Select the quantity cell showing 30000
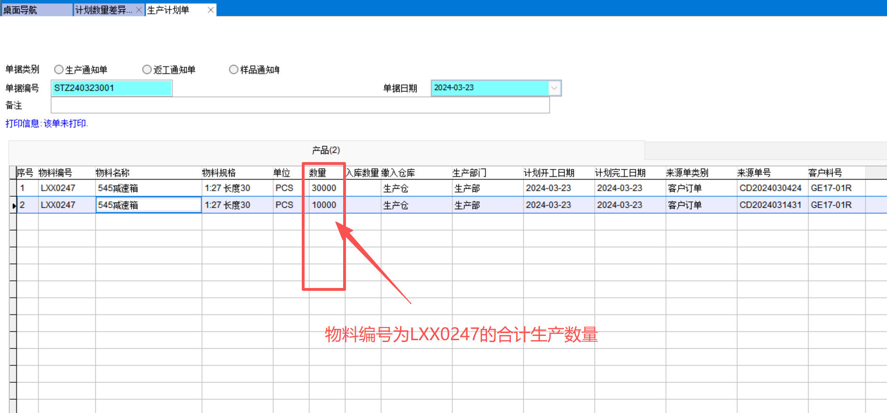887x413 pixels. [324, 188]
